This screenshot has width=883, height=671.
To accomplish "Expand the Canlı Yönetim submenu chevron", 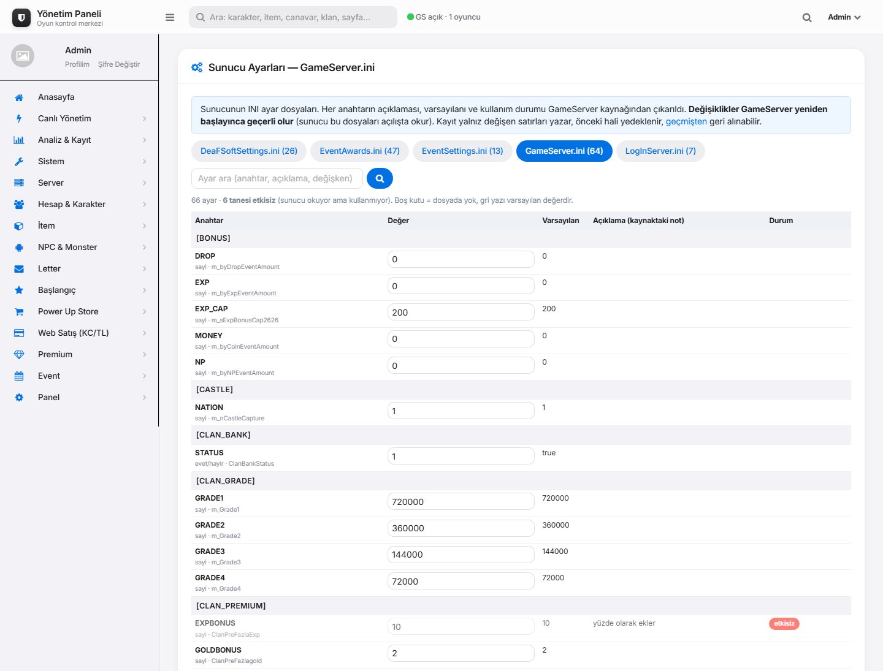I will click(145, 119).
